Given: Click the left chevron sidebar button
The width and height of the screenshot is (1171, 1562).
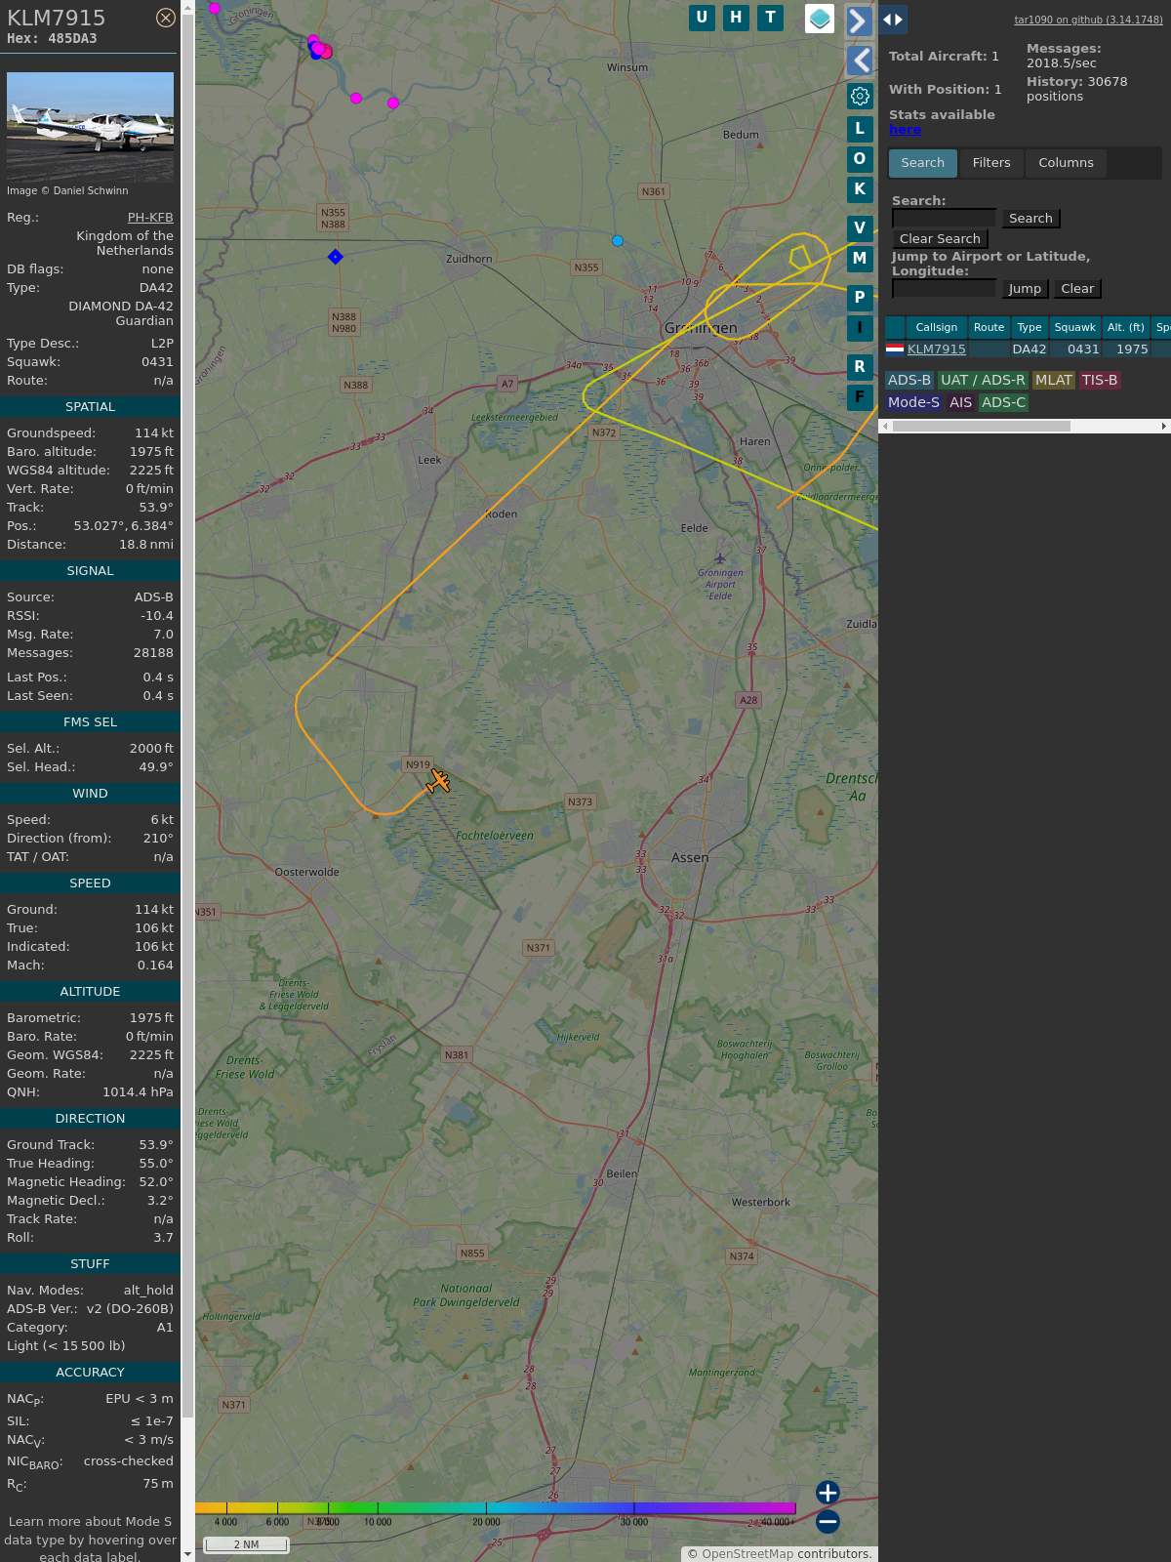Looking at the screenshot, I should coord(860,61).
